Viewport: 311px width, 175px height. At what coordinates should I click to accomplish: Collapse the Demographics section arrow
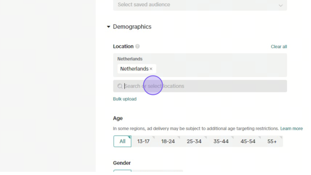click(108, 27)
